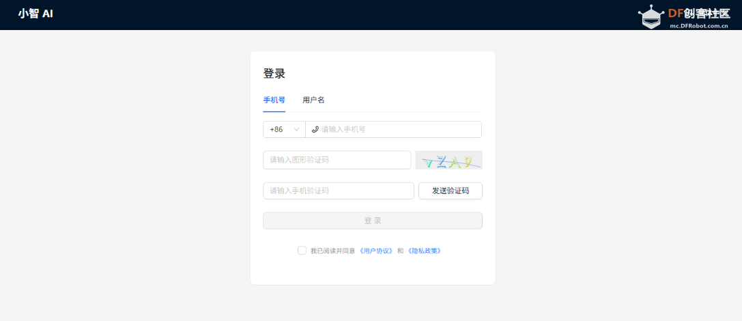Refresh the captcha image

pyautogui.click(x=449, y=160)
